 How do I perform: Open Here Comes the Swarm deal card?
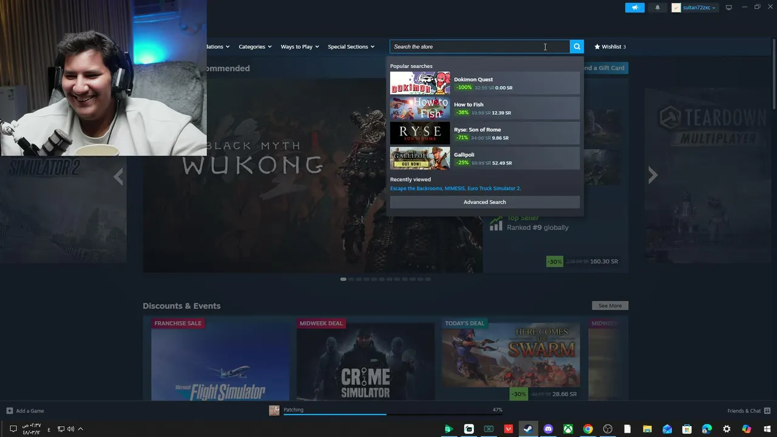coord(511,359)
